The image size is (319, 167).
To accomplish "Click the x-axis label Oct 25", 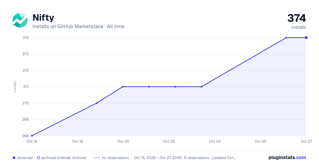I will point(261,141).
